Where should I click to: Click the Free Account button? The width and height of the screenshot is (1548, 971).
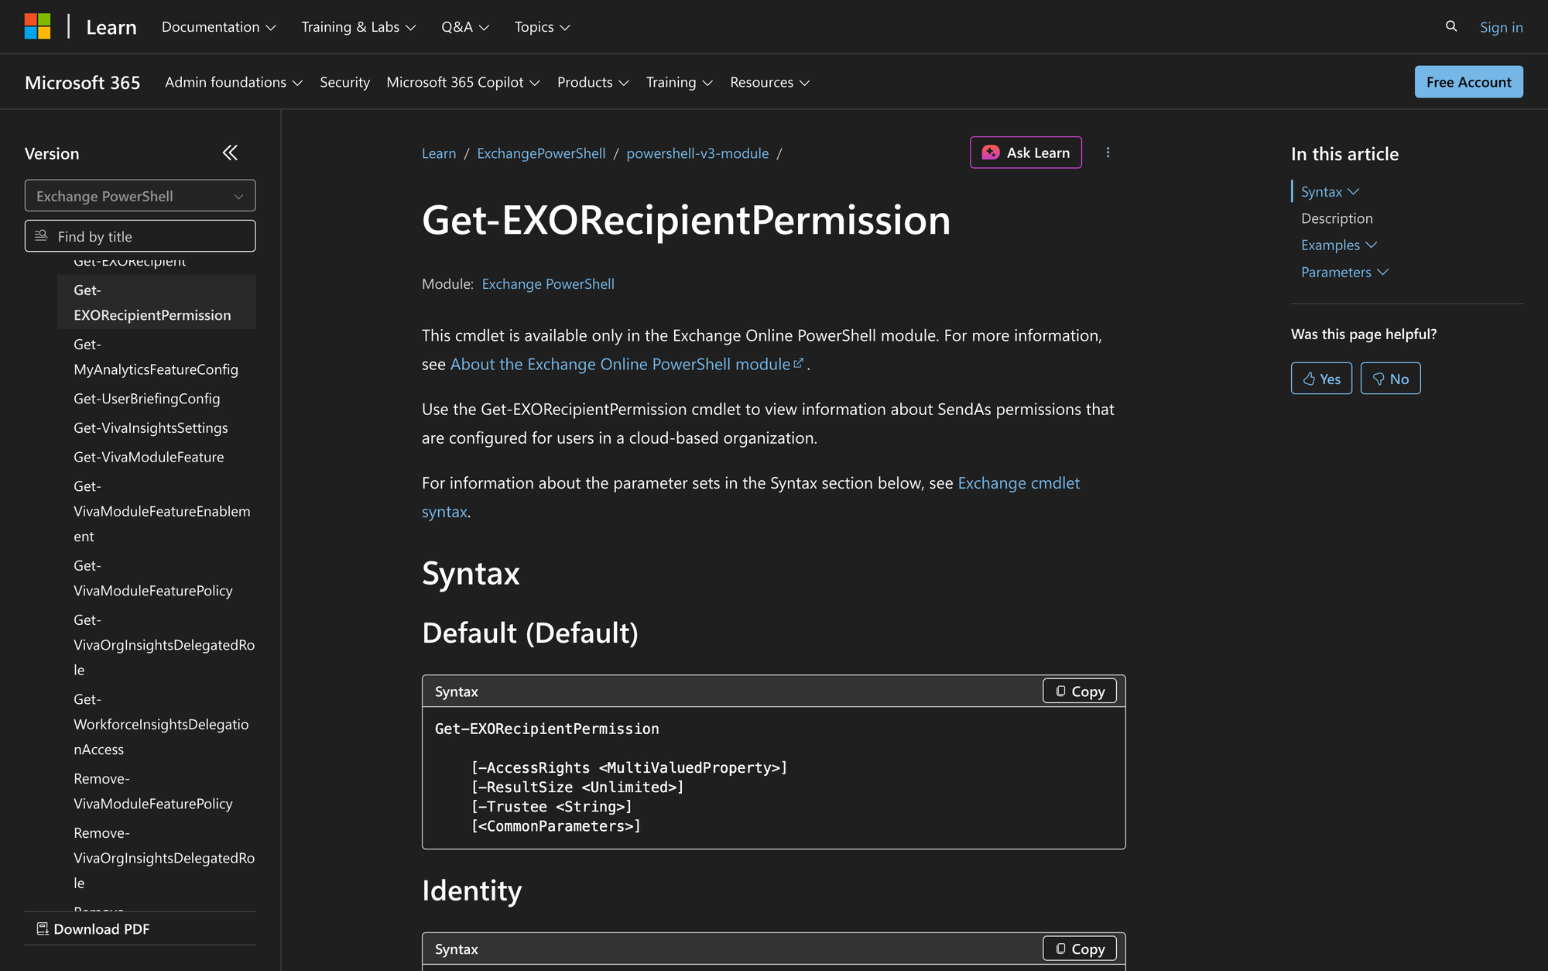[1468, 81]
